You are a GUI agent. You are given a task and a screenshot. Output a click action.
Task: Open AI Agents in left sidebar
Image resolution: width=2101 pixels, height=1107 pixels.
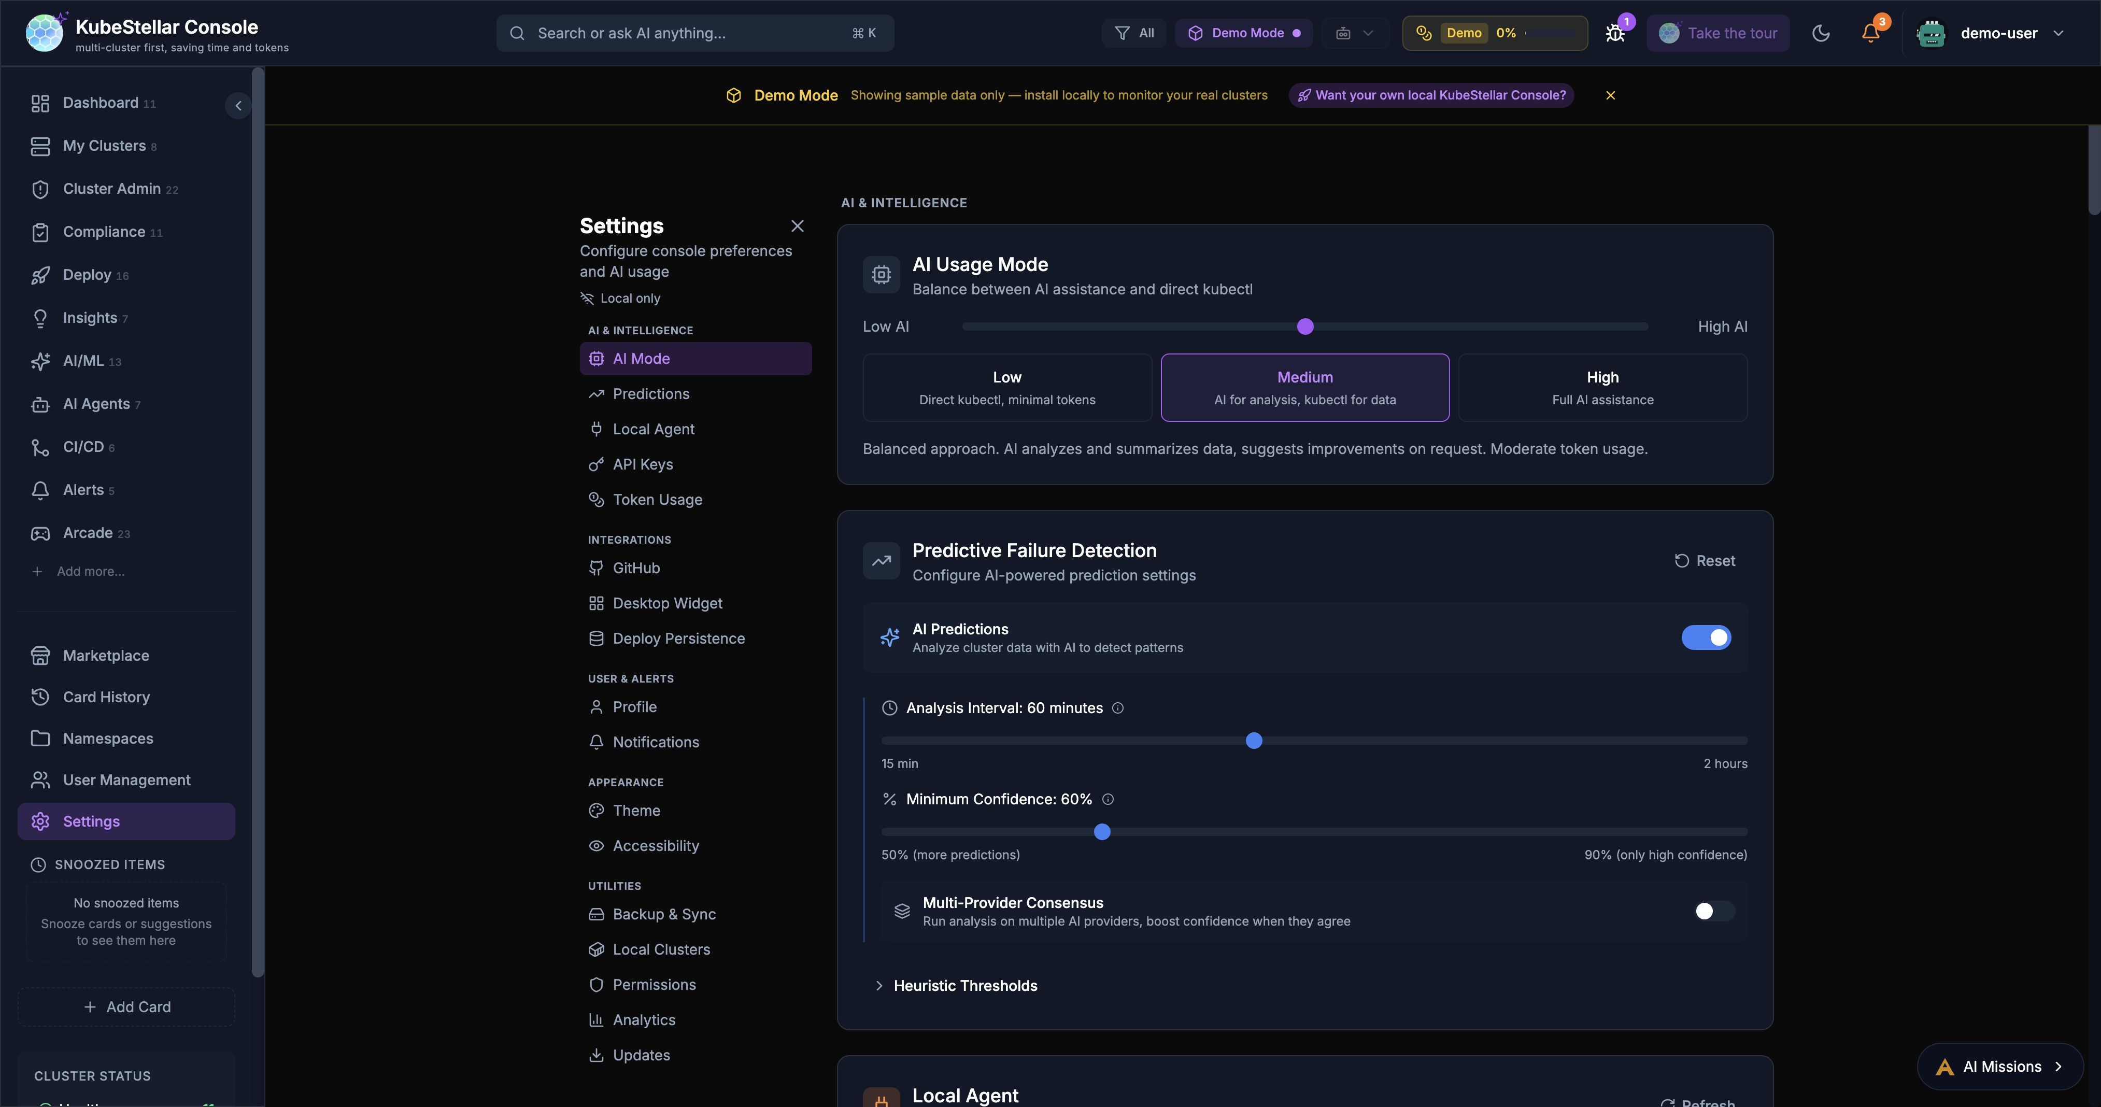(x=96, y=404)
